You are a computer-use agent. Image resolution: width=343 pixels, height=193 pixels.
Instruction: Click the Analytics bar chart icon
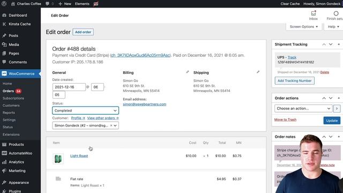[4, 162]
